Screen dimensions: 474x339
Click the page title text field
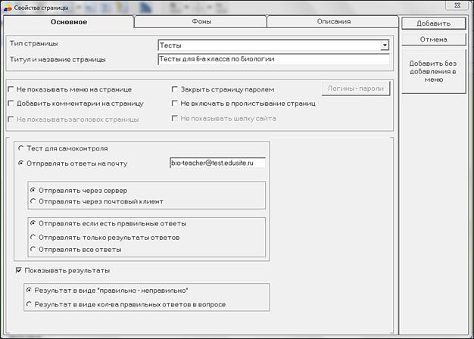[x=273, y=59]
